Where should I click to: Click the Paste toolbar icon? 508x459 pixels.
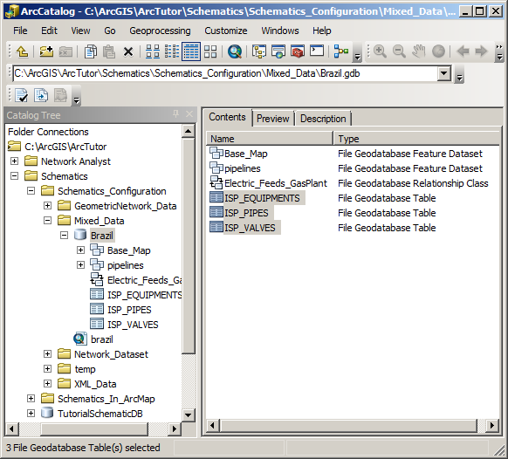click(109, 51)
